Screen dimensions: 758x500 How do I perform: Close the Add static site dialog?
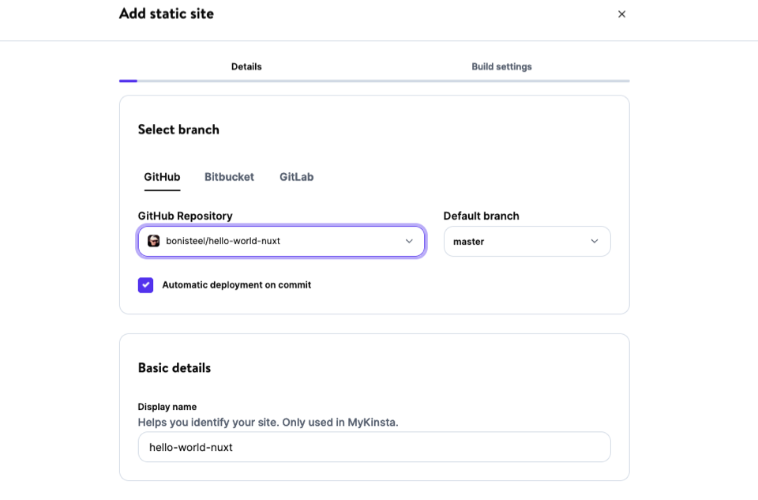[621, 13]
